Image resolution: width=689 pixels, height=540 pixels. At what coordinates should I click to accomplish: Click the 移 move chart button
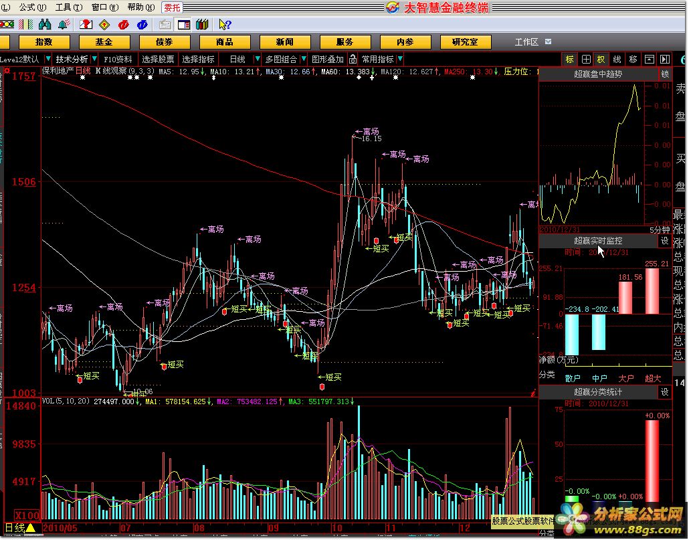point(633,60)
